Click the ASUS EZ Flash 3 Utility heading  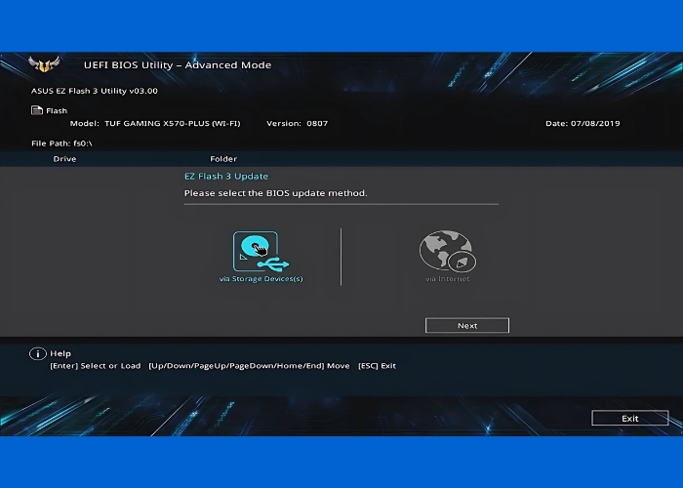point(94,91)
